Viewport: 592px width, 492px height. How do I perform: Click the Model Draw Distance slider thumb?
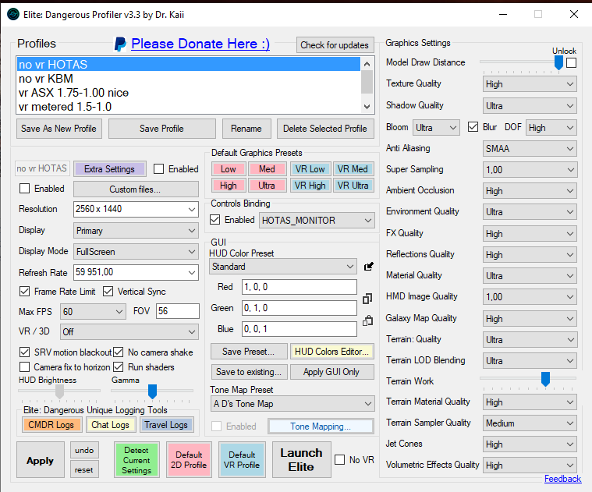558,62
